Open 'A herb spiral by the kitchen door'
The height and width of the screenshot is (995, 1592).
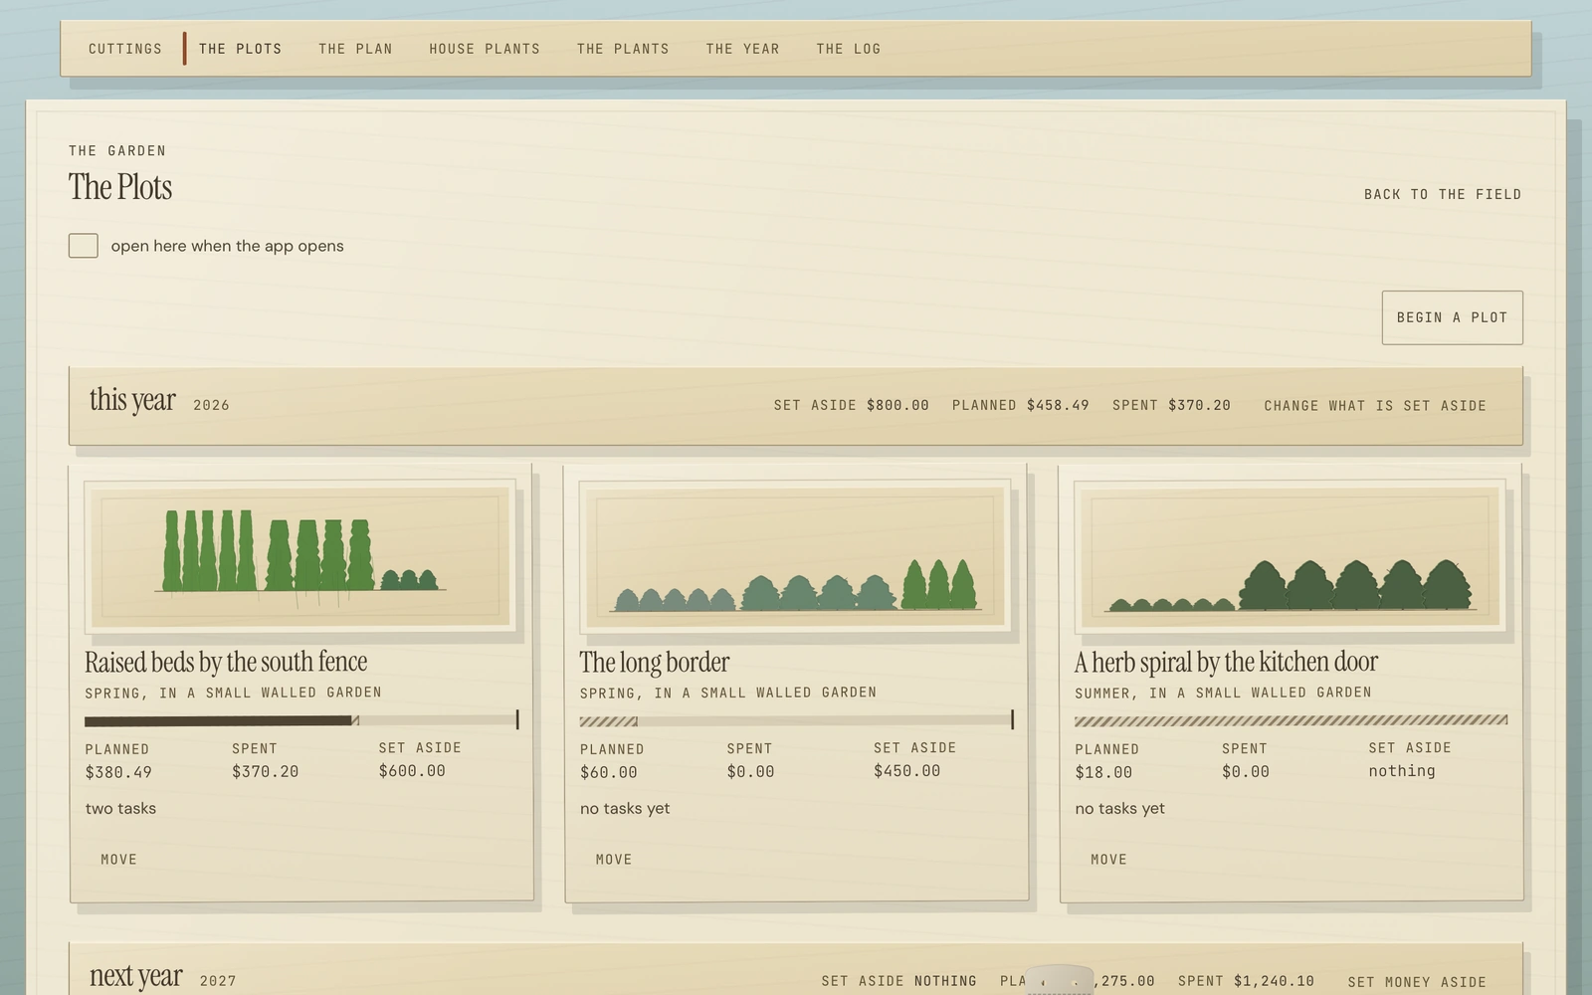(x=1226, y=662)
